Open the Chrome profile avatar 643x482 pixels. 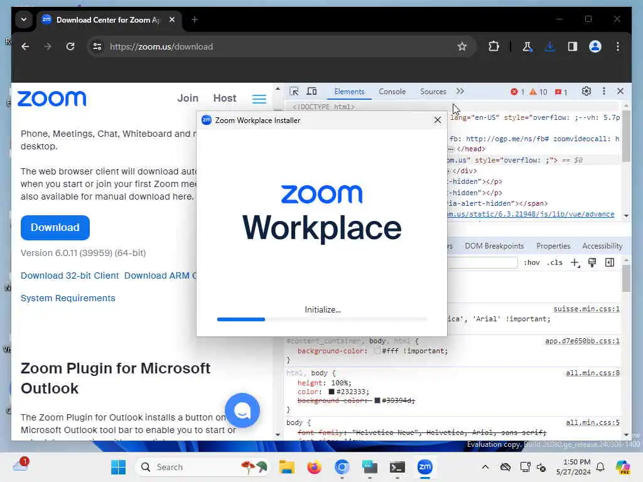click(x=595, y=46)
